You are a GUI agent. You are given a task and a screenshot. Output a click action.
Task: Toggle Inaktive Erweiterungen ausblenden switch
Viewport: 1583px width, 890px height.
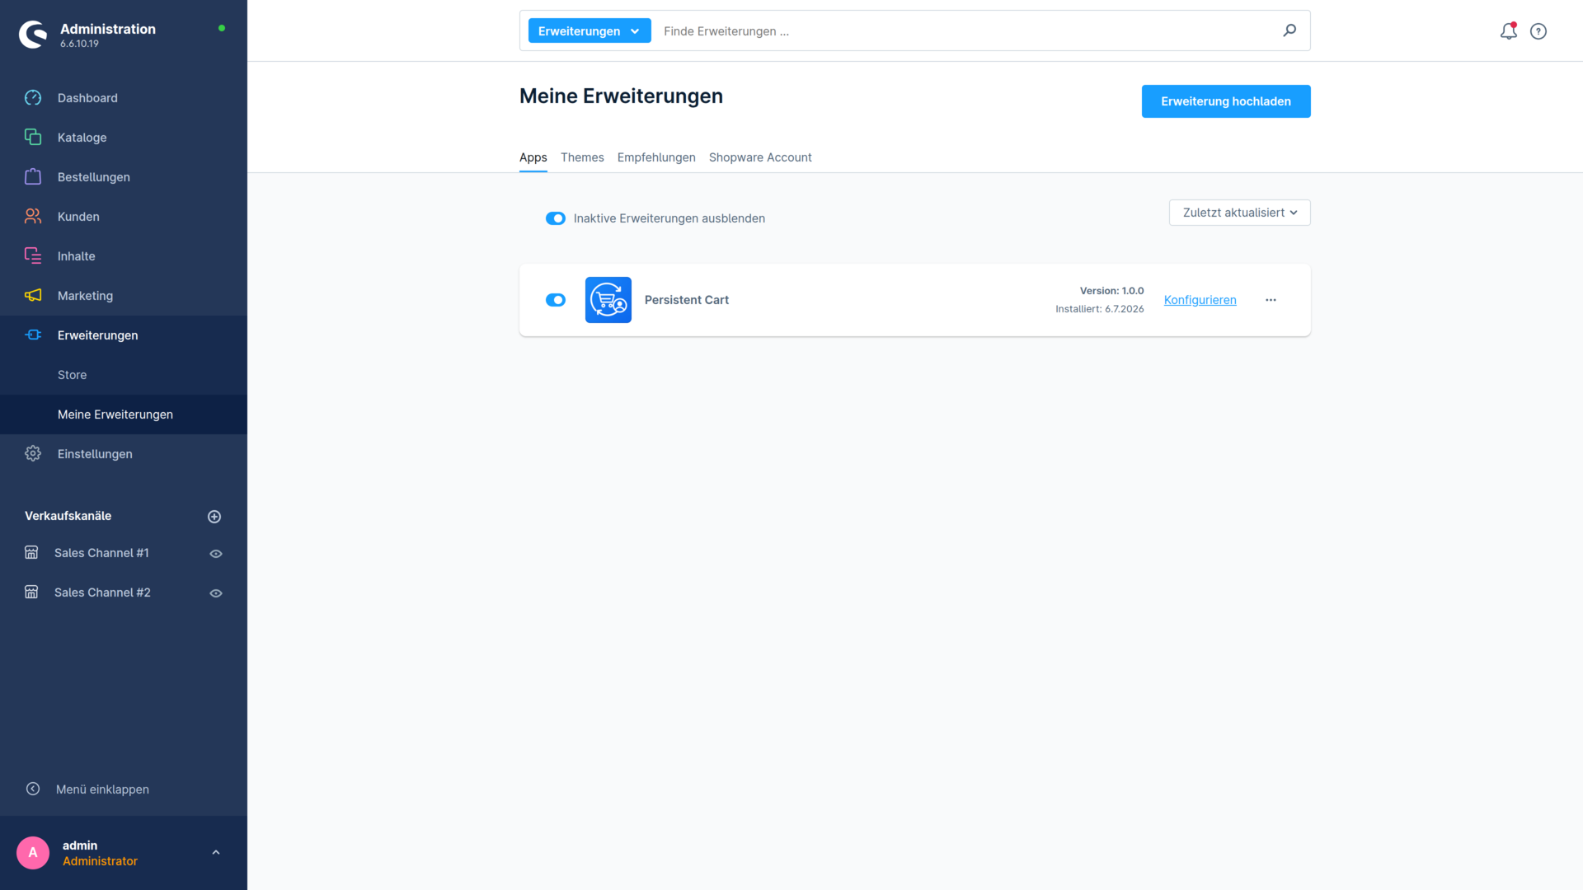[x=556, y=218]
